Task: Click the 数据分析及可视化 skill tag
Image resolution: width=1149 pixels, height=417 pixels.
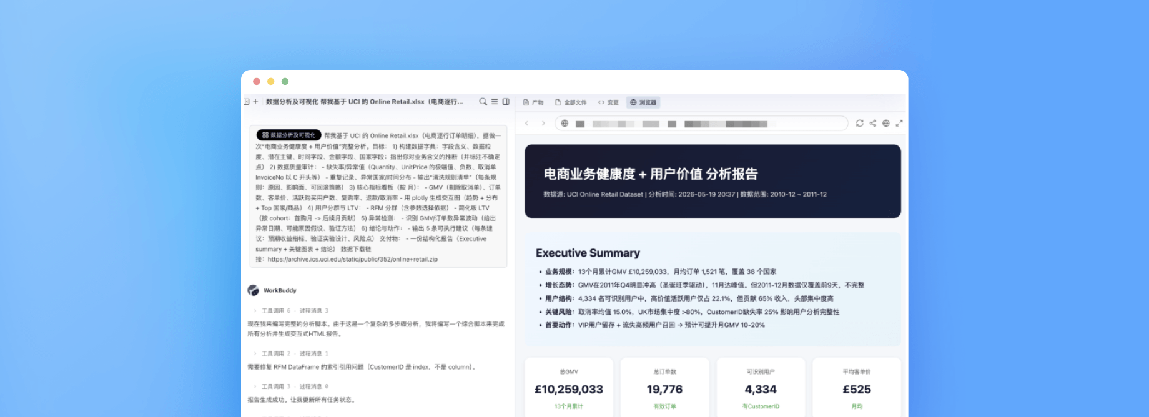Action: click(x=288, y=135)
